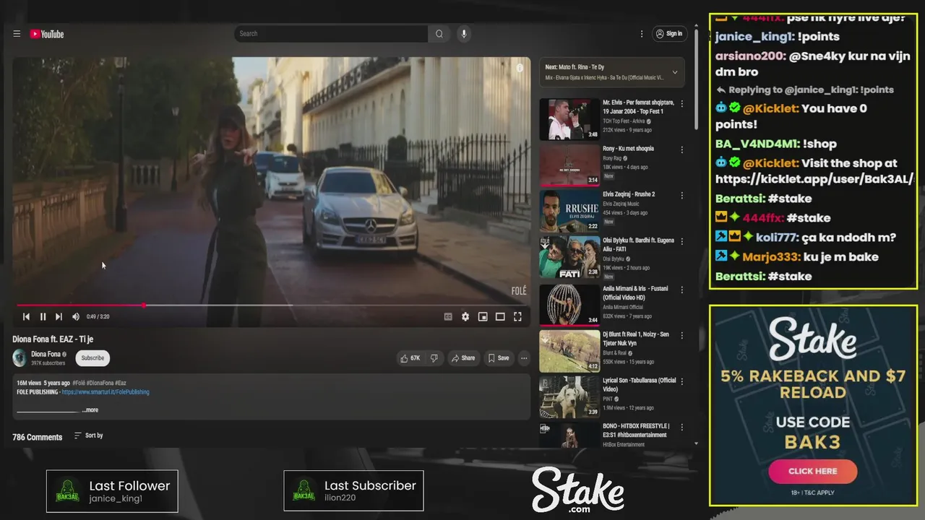Open Olsi Bylyku FATI video thumbnail
The image size is (925, 520).
(569, 258)
